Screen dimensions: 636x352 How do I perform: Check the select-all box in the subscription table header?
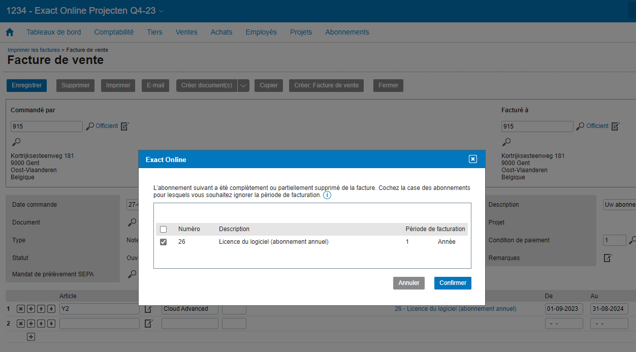pyautogui.click(x=163, y=229)
